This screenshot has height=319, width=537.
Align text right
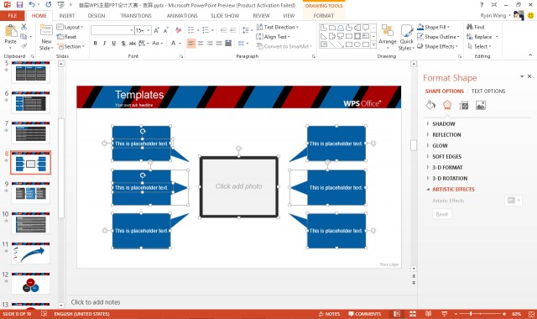pyautogui.click(x=210, y=43)
